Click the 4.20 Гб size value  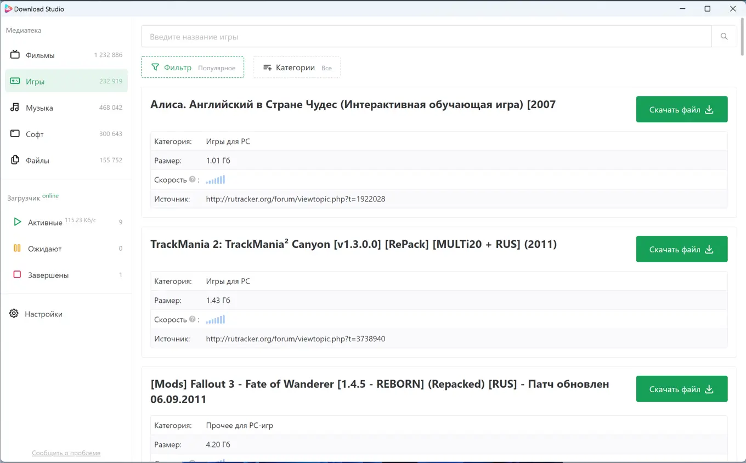[218, 444]
